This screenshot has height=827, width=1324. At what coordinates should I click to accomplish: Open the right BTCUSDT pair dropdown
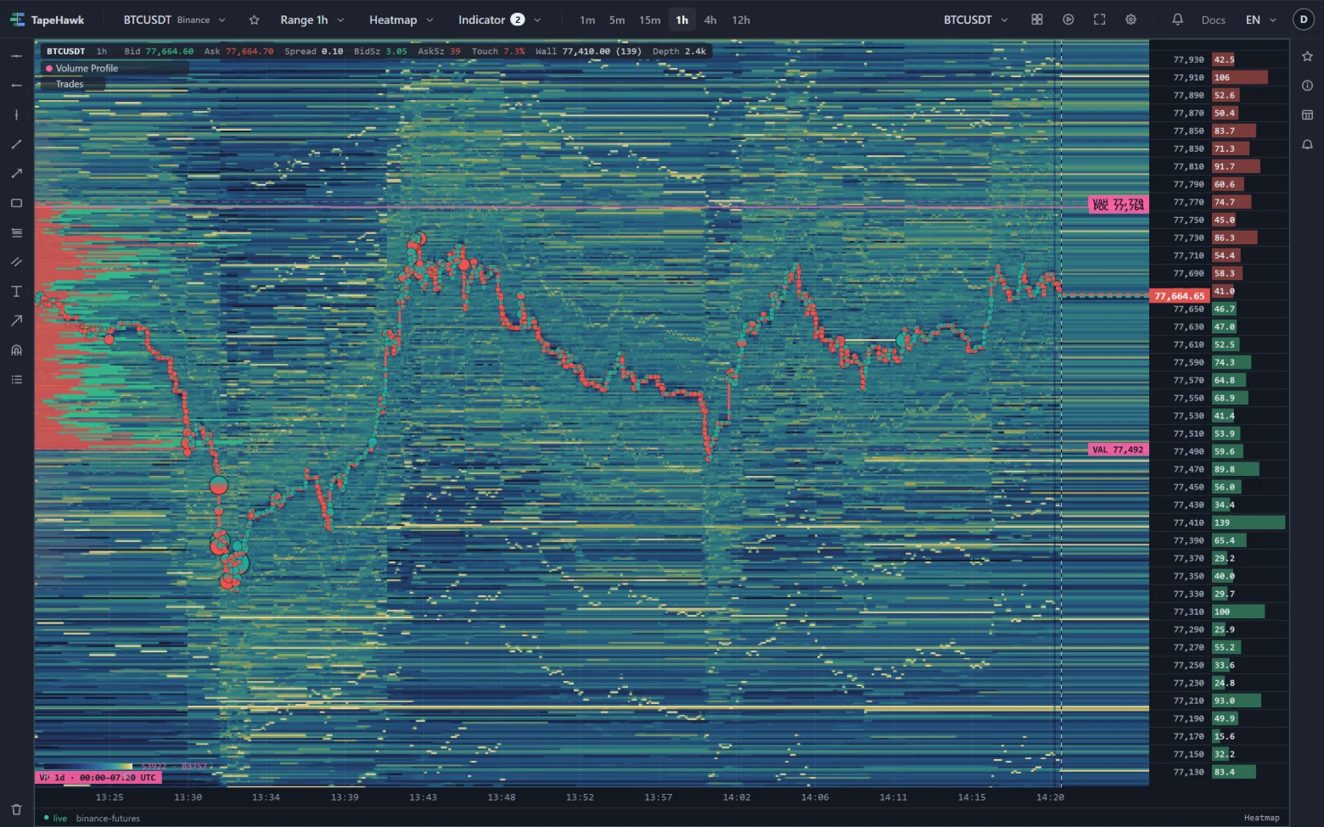[x=975, y=20]
